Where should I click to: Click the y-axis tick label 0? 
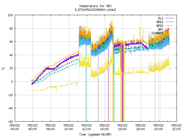(12, 82)
